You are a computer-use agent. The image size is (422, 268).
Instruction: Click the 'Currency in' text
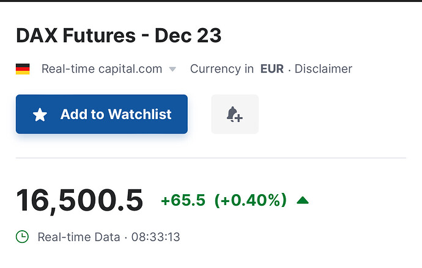(222, 69)
